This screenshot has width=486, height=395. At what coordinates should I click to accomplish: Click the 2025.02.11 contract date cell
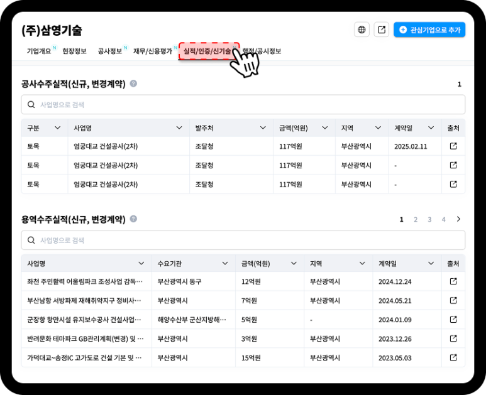point(411,146)
